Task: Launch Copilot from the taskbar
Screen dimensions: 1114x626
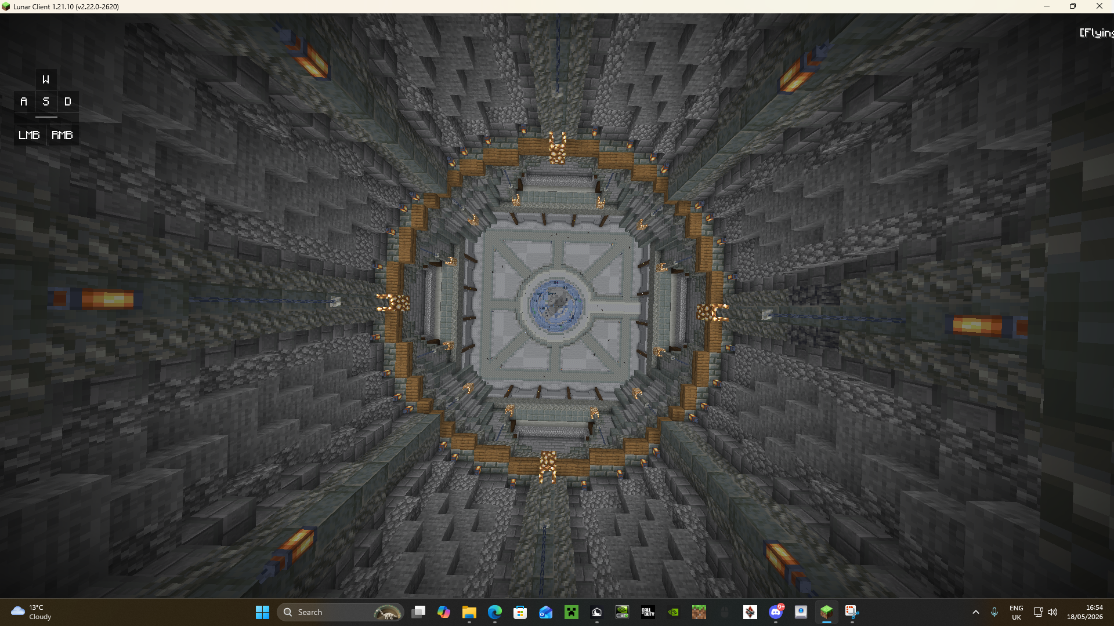Action: [x=444, y=612]
